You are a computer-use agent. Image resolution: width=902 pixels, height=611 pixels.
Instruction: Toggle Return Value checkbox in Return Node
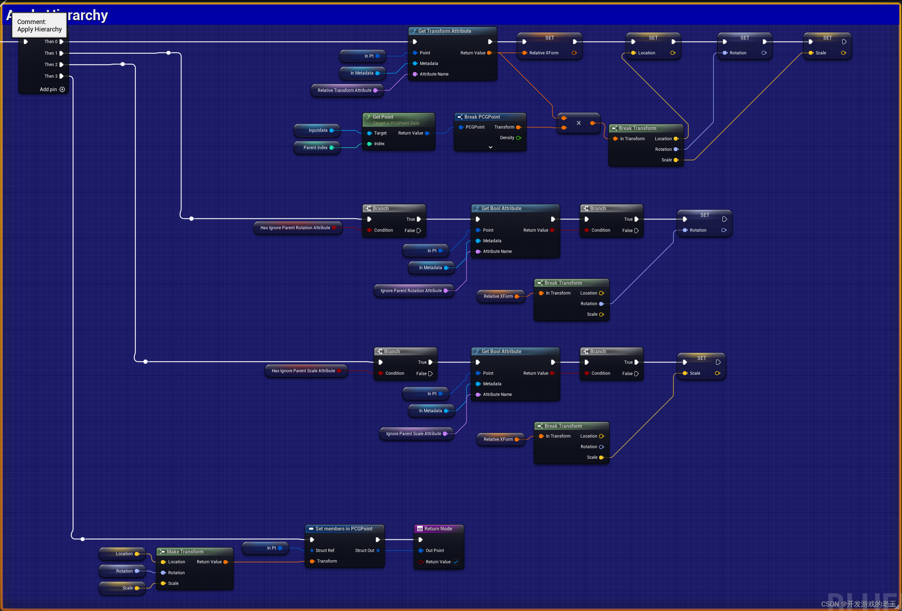[x=456, y=562]
